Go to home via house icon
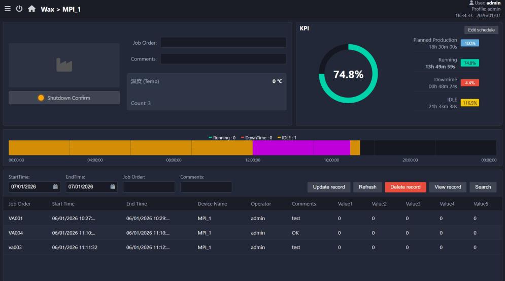The width and height of the screenshot is (505, 281). point(31,9)
